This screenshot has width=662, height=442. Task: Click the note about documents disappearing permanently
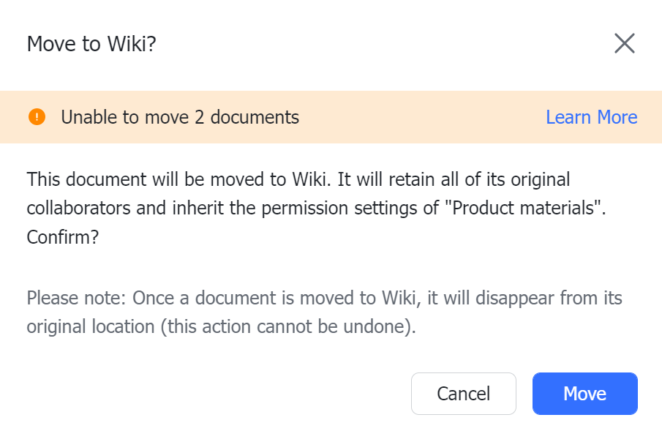324,312
